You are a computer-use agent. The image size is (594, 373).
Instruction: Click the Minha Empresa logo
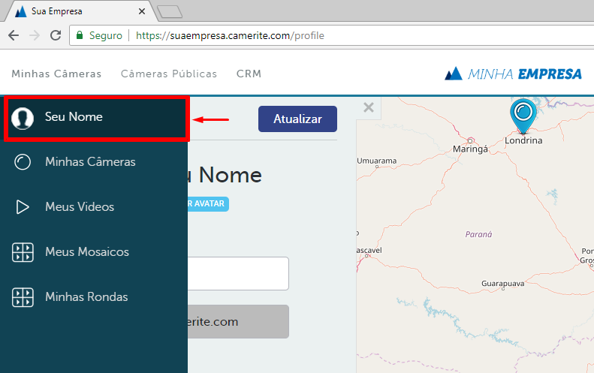click(x=513, y=74)
